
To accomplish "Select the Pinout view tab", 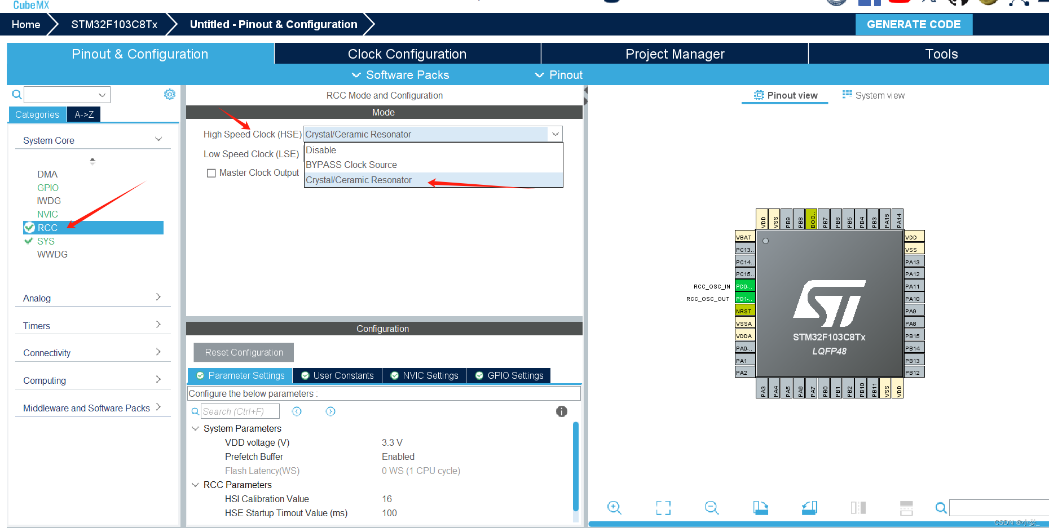I will click(786, 95).
